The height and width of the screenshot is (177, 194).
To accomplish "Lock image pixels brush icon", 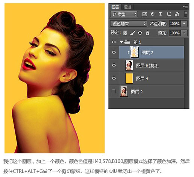I will point(133,33).
